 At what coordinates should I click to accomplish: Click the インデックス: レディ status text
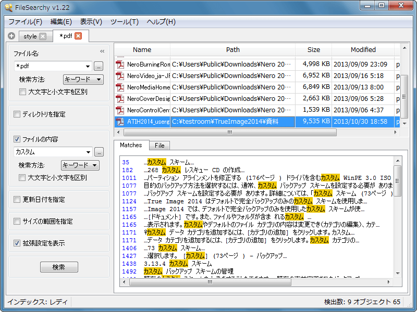coord(38,302)
